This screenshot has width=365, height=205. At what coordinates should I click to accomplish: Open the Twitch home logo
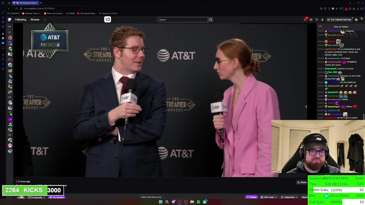pos(9,20)
